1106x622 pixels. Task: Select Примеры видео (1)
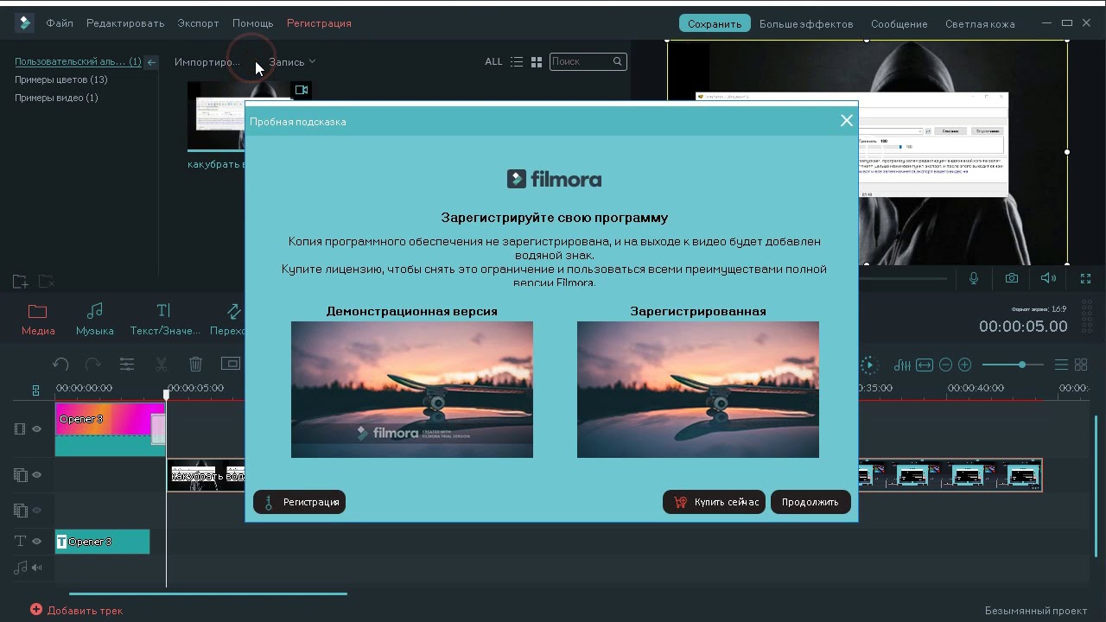tap(56, 98)
